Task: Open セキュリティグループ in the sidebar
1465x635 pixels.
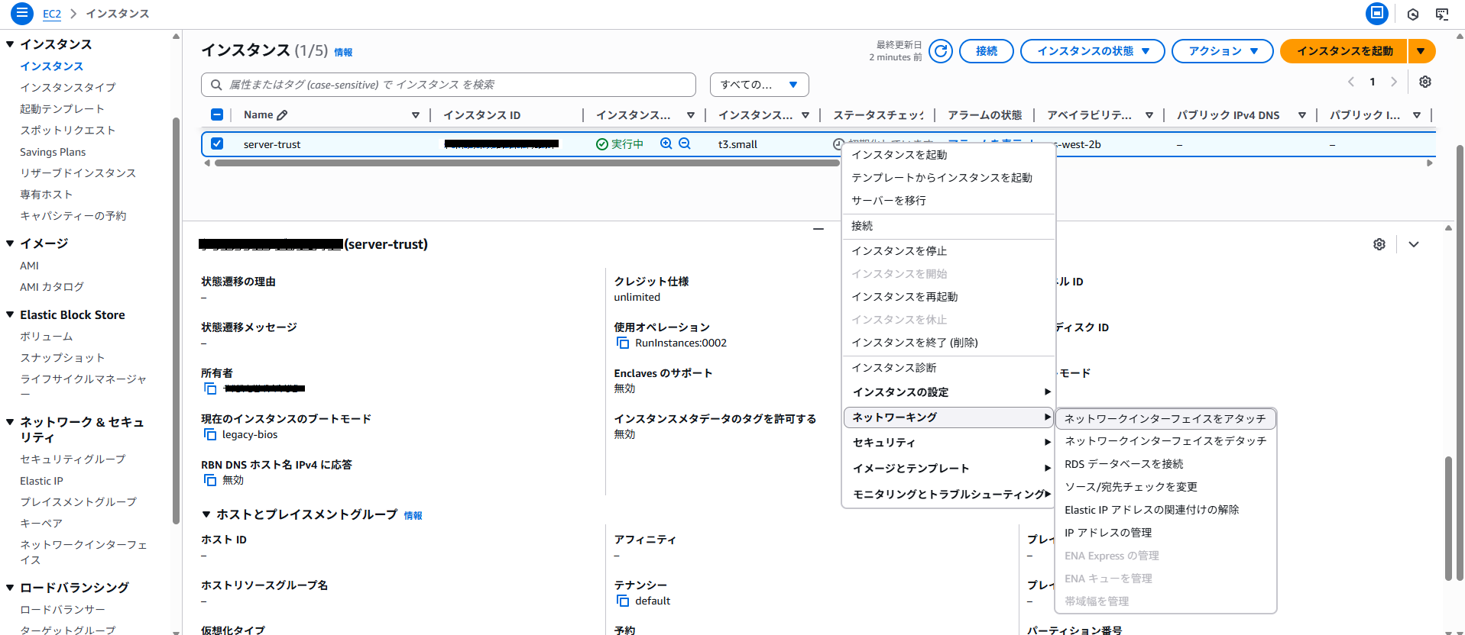Action: (x=73, y=459)
